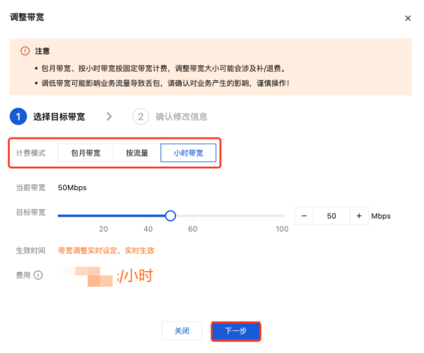The width and height of the screenshot is (424, 353).
Task: Click the 下一步 button
Action: click(x=236, y=331)
